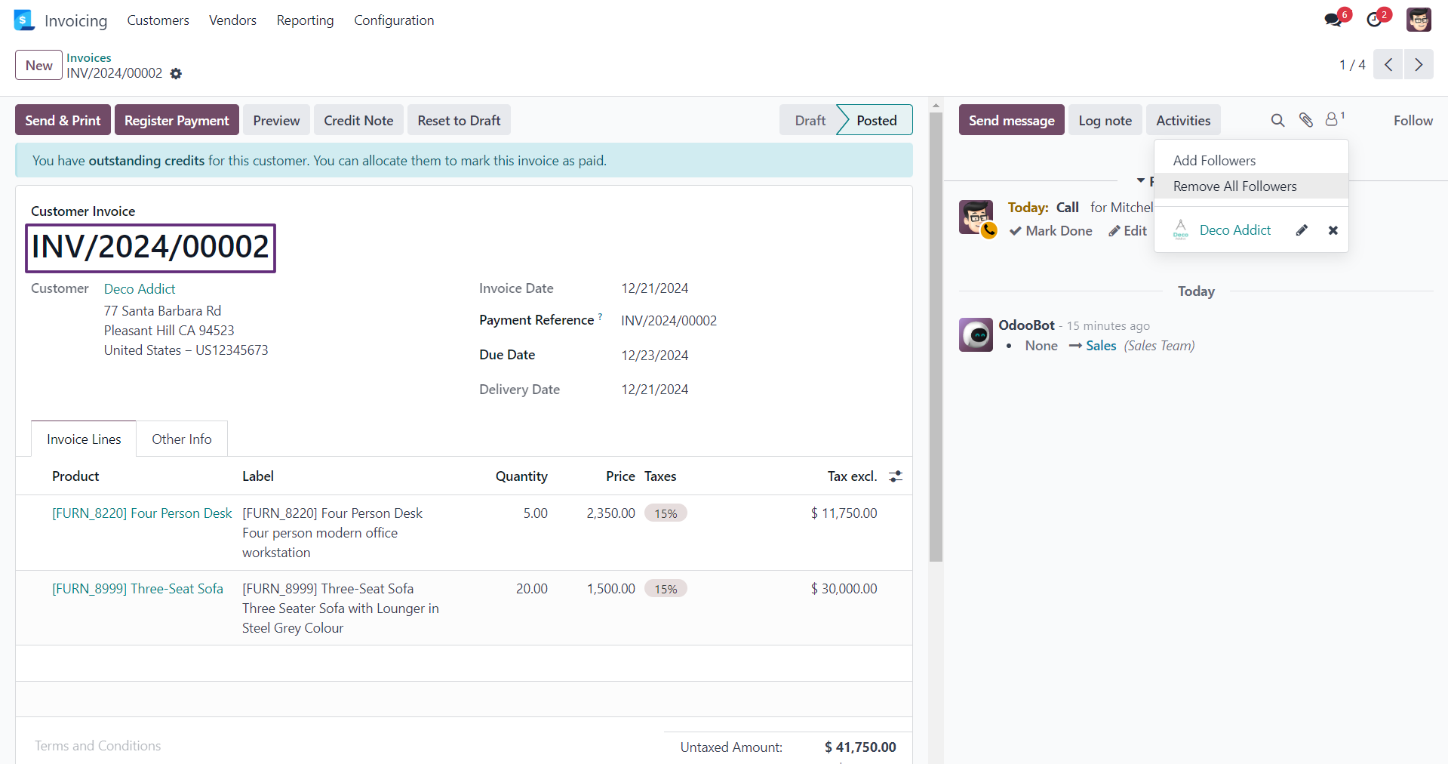This screenshot has height=764, width=1448.
Task: Go to the previous record arrow
Action: tap(1388, 65)
